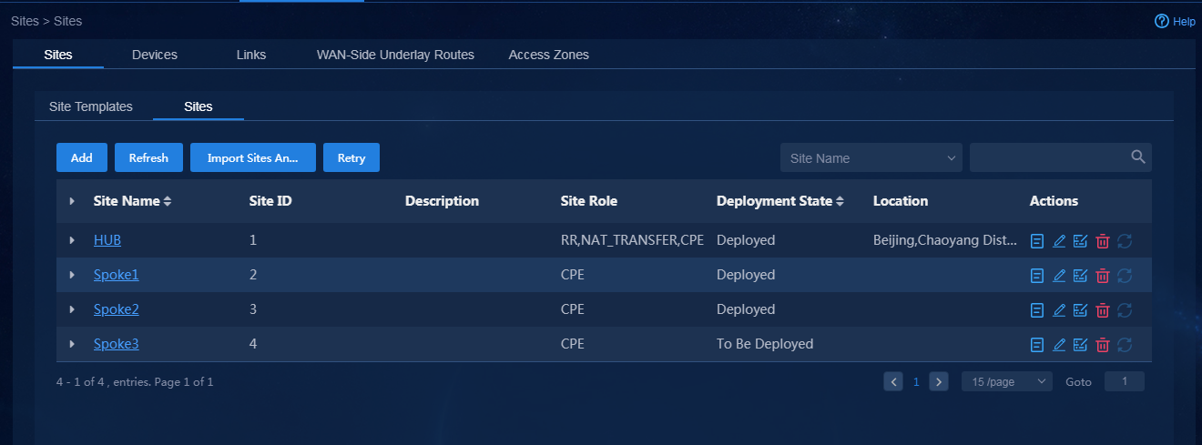Open the 15 /page size dropdown

tap(1007, 382)
